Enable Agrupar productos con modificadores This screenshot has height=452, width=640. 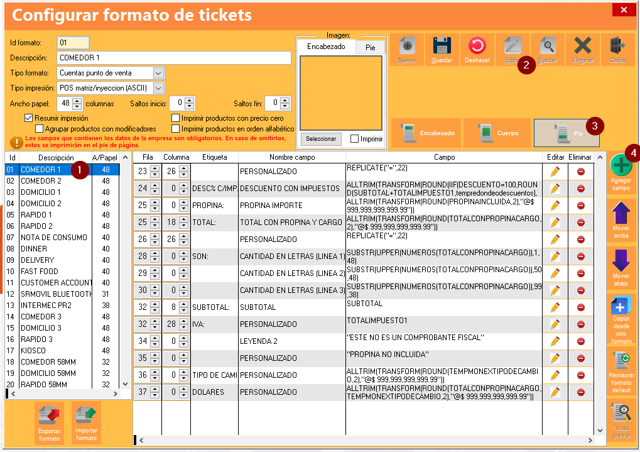[40, 129]
